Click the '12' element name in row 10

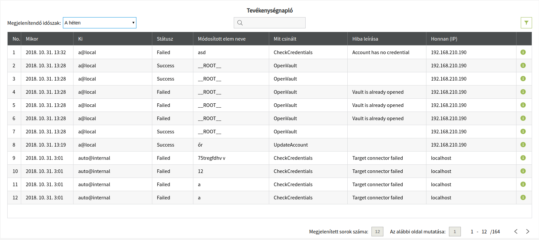point(201,171)
